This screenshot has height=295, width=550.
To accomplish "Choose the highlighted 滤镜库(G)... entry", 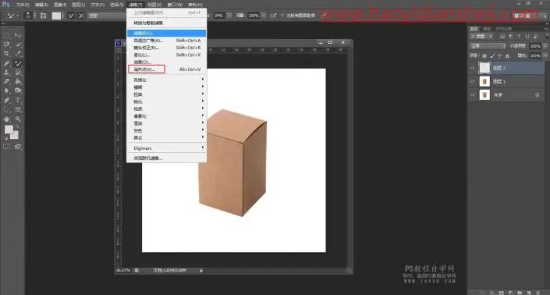I will (167, 33).
